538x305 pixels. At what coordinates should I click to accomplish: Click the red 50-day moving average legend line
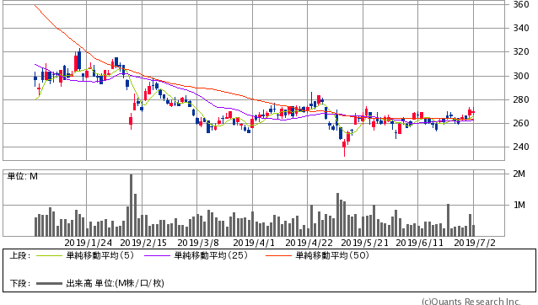278,255
